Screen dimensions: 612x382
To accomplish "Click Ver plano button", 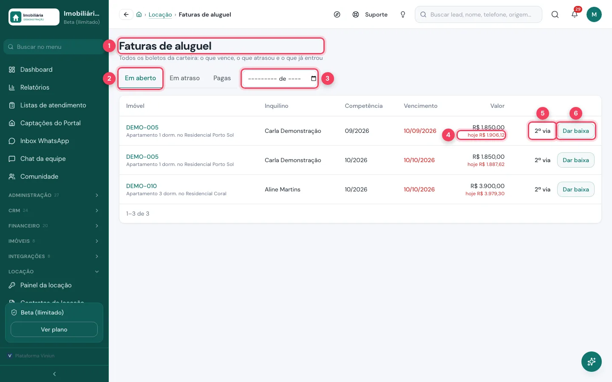I will pos(54,329).
